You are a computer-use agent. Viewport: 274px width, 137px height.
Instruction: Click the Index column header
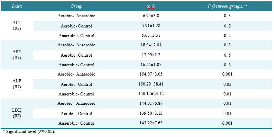click(17, 6)
